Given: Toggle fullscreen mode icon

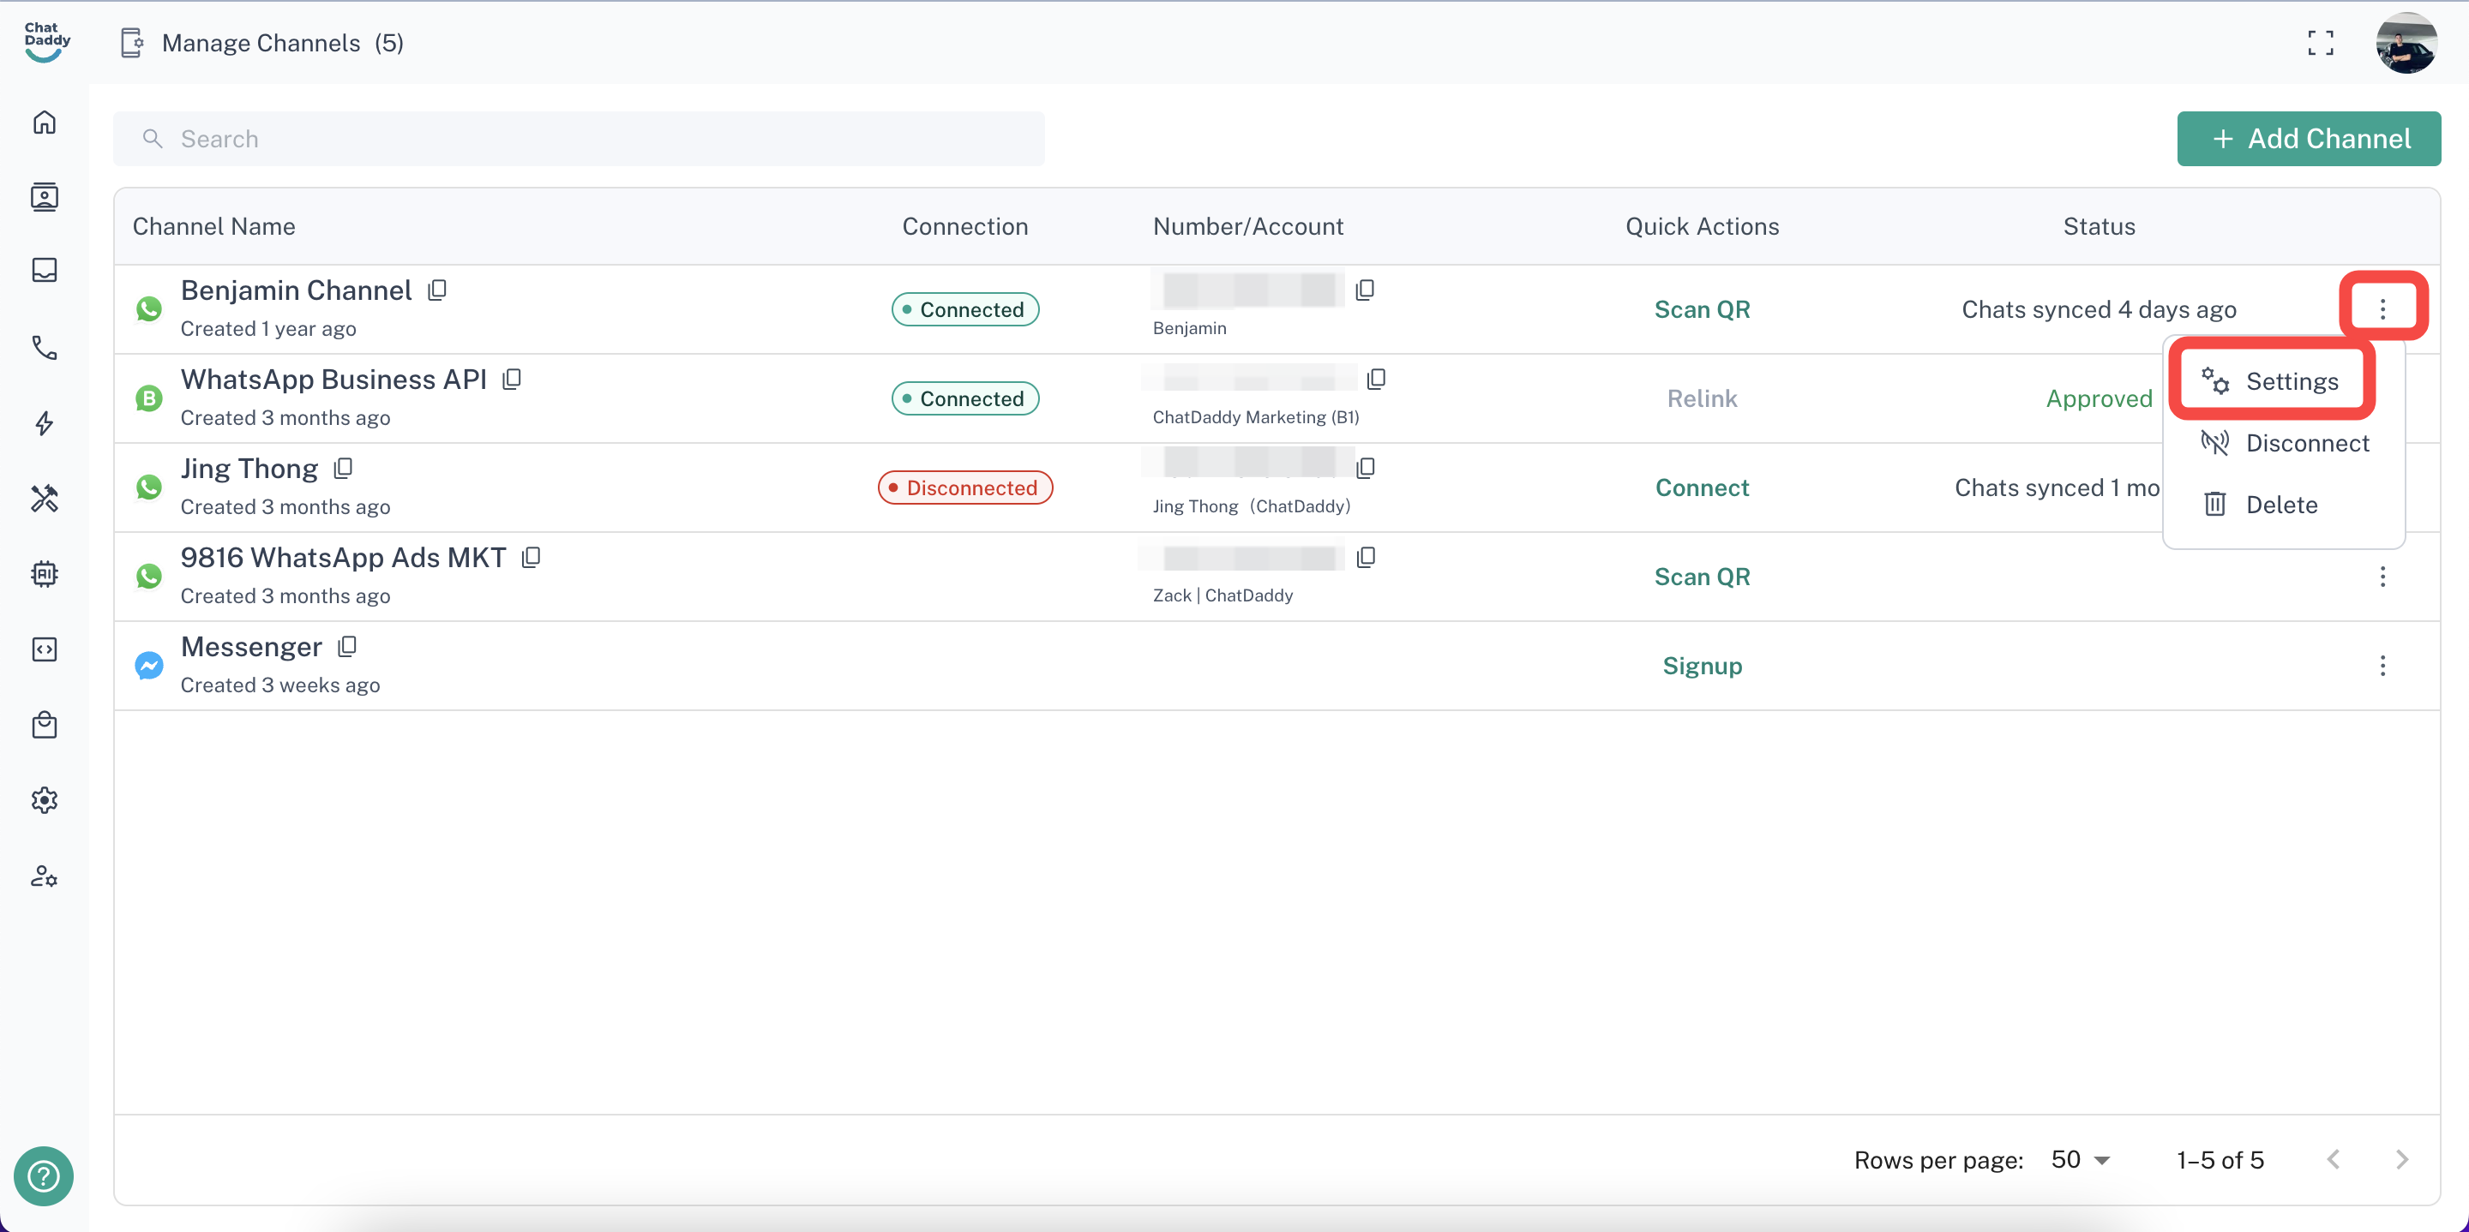Looking at the screenshot, I should pos(2321,42).
